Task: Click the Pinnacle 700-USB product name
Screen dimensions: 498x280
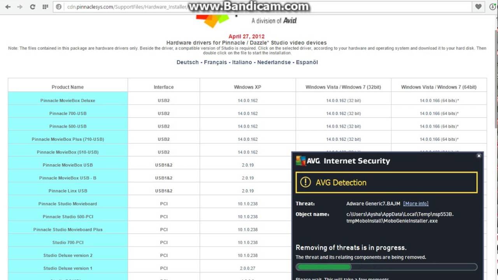Action: pos(68,114)
